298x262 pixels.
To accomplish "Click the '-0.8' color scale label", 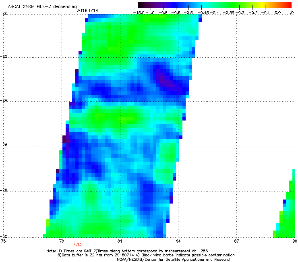I will 163,13.
